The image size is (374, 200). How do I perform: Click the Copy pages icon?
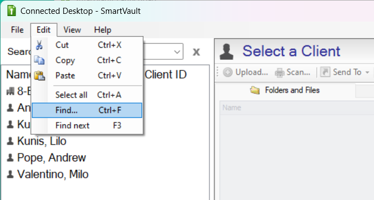[x=39, y=60]
